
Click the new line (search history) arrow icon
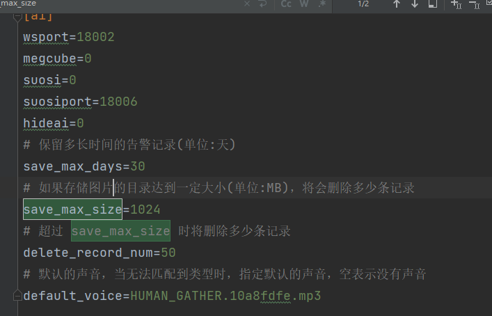262,3
